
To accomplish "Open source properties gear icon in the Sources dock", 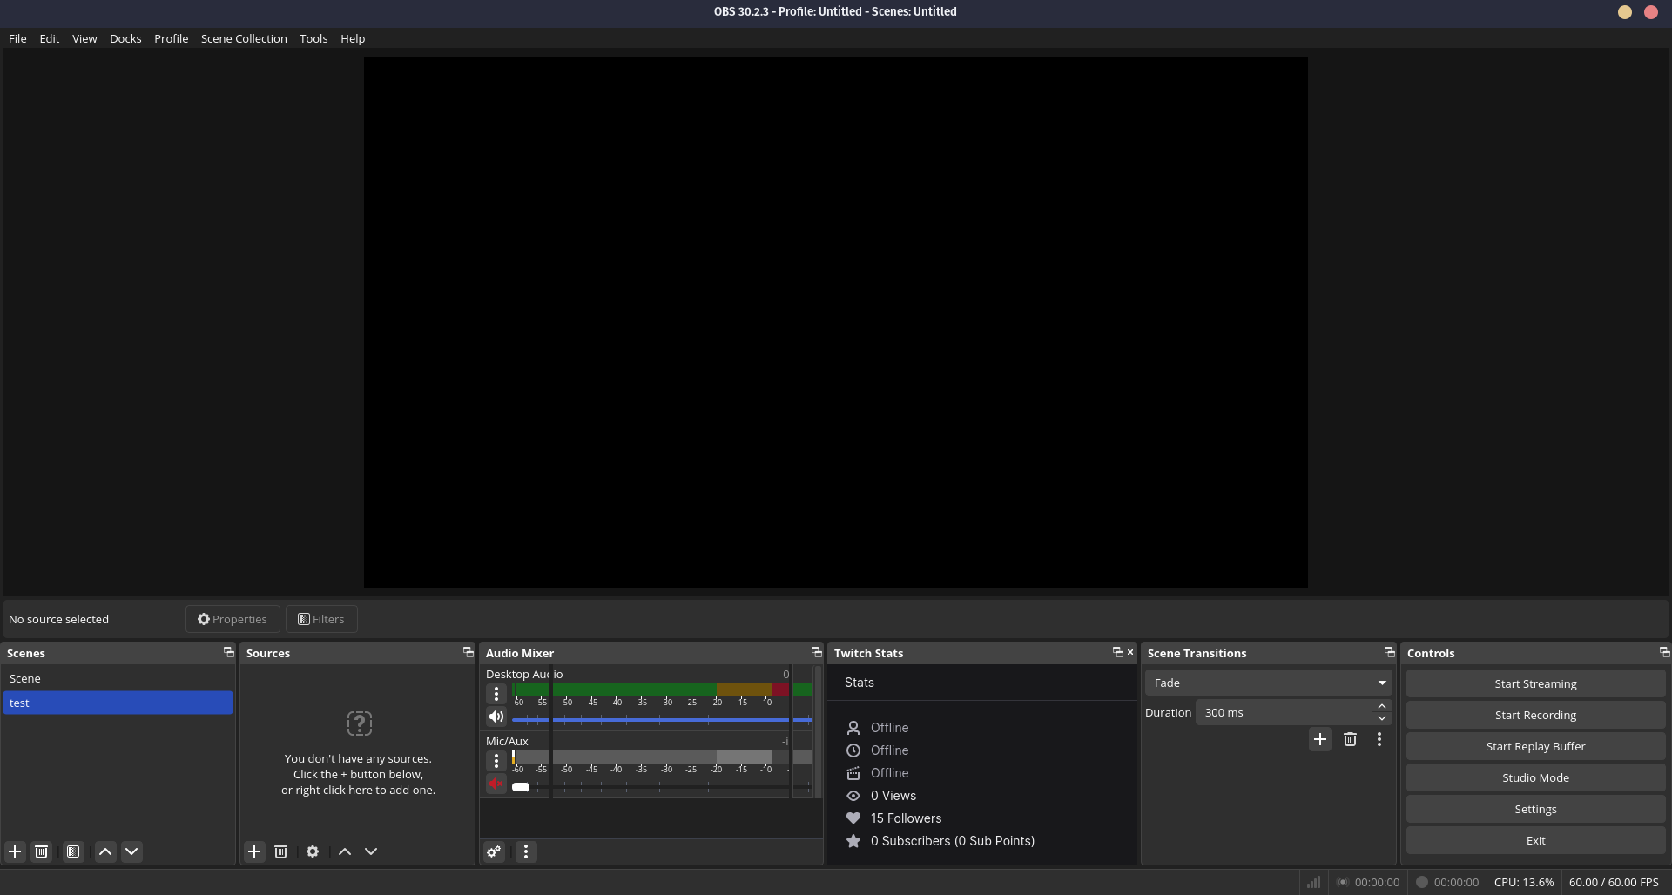I will [313, 851].
